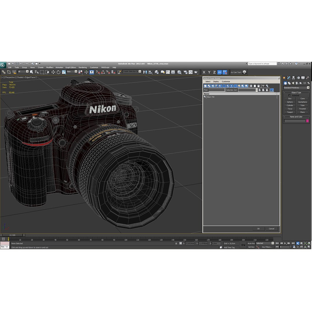Select the Lights category in Create panel

(x=293, y=83)
